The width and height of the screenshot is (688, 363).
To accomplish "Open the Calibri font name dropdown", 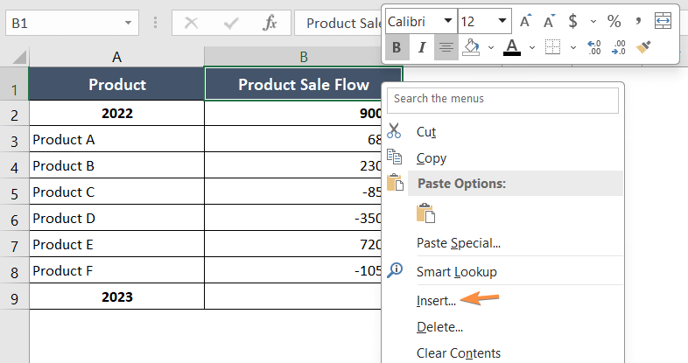I will click(x=448, y=21).
